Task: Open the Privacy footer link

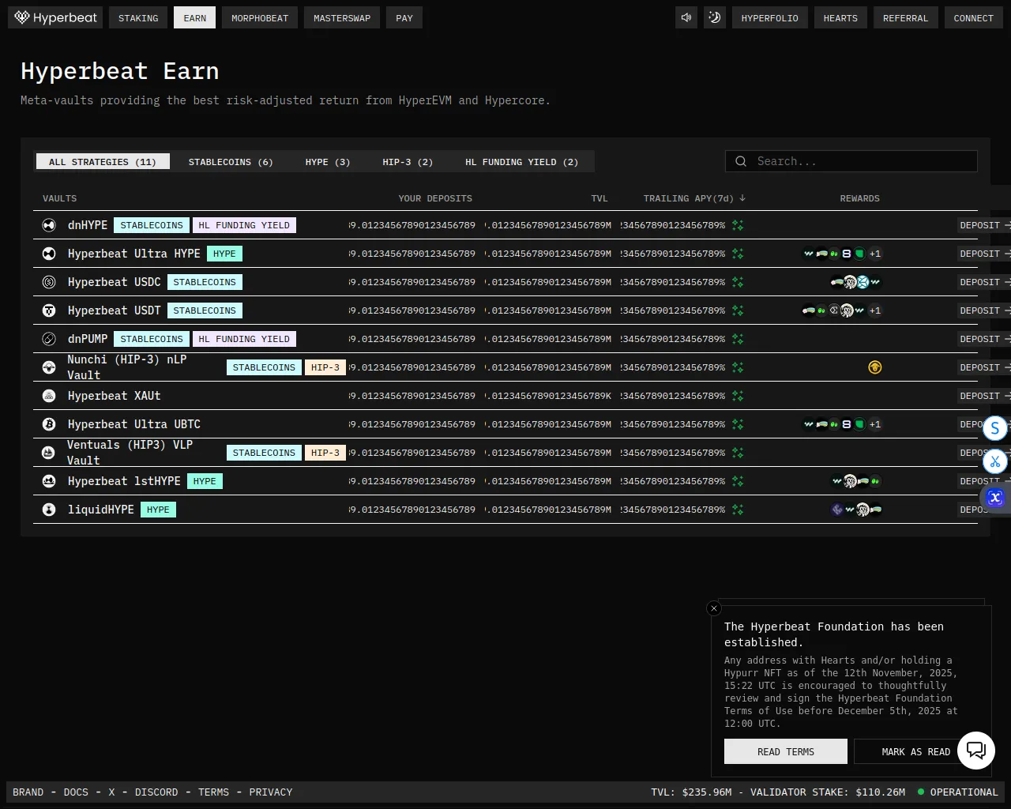Action: (x=271, y=792)
